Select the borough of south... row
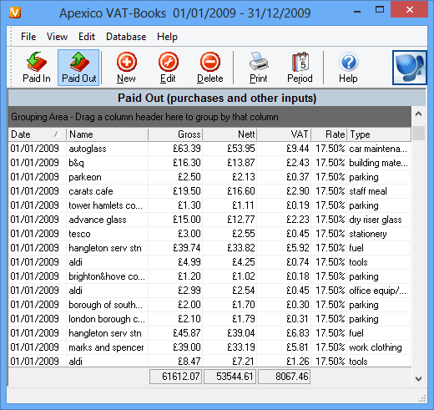The height and width of the screenshot is (410, 434). click(x=209, y=305)
